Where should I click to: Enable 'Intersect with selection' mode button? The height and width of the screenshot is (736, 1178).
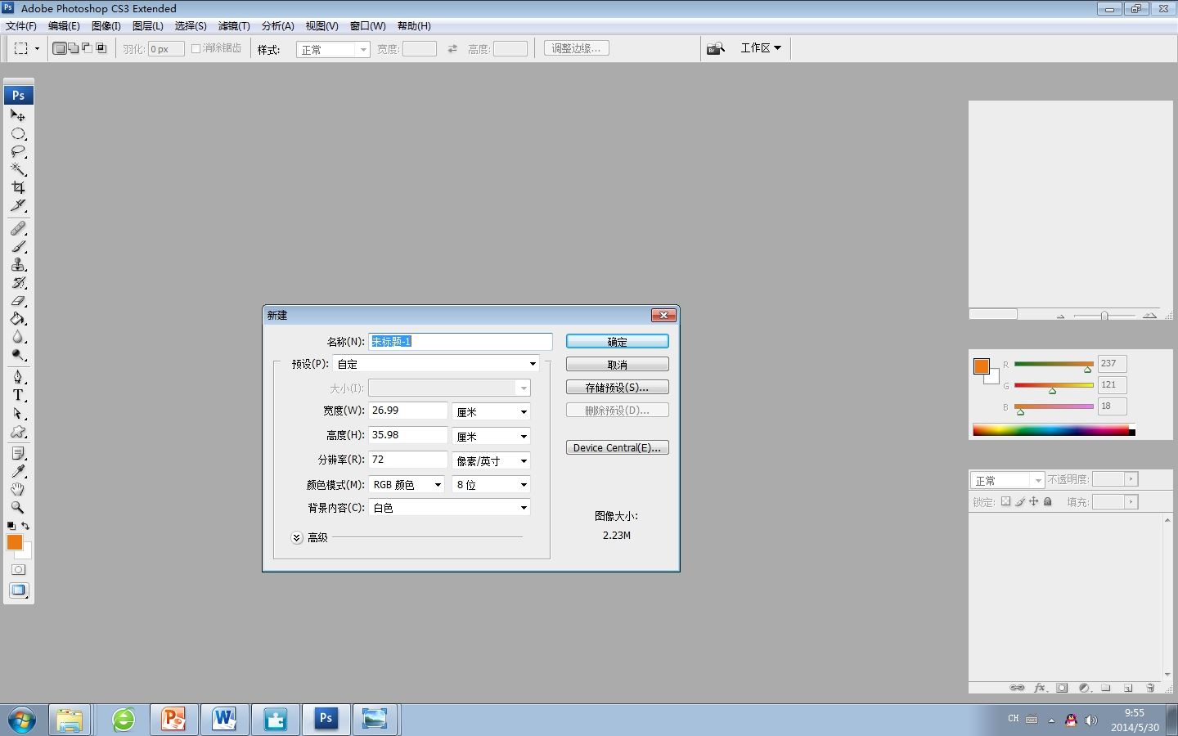(x=101, y=48)
